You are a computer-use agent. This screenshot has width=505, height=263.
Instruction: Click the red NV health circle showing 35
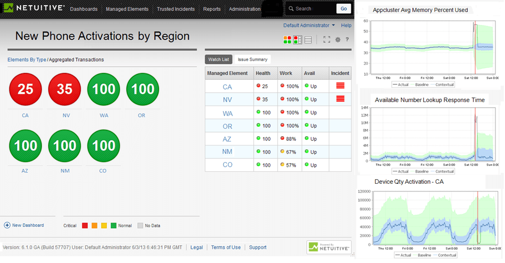[64, 90]
